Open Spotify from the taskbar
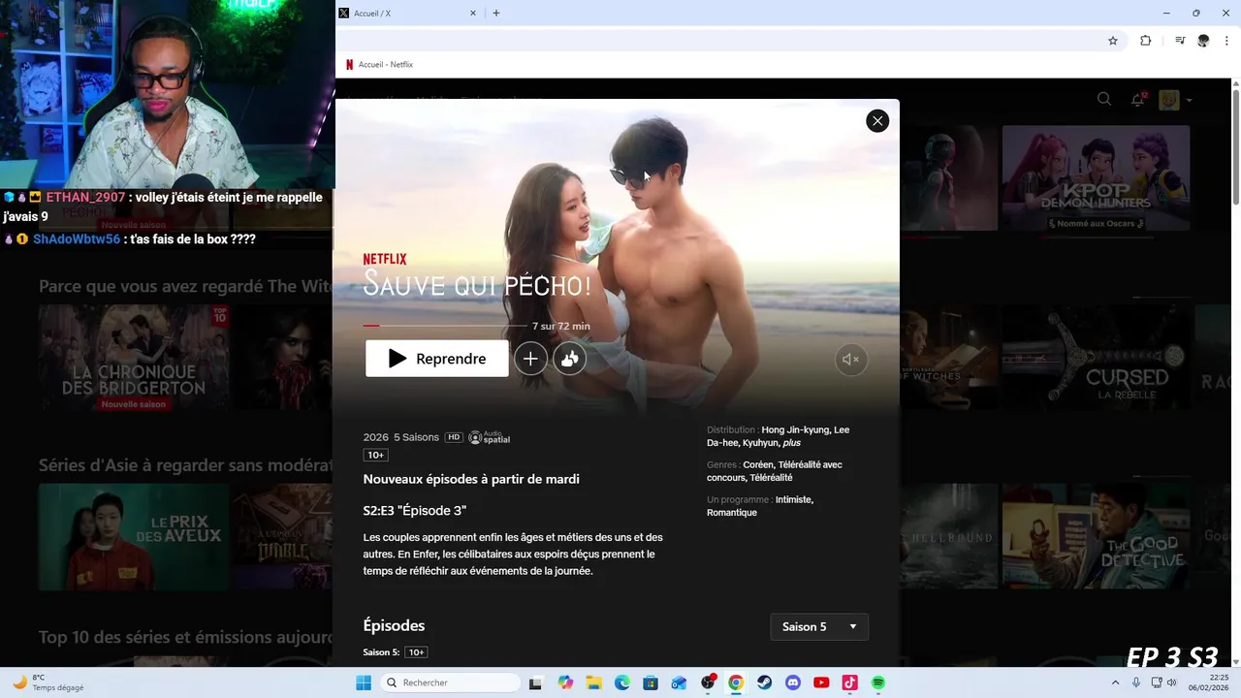The image size is (1241, 698). click(x=878, y=682)
